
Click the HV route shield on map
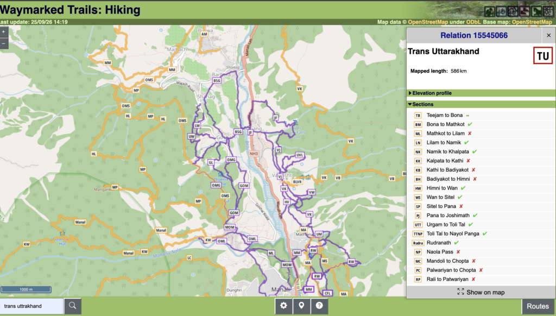point(287,202)
